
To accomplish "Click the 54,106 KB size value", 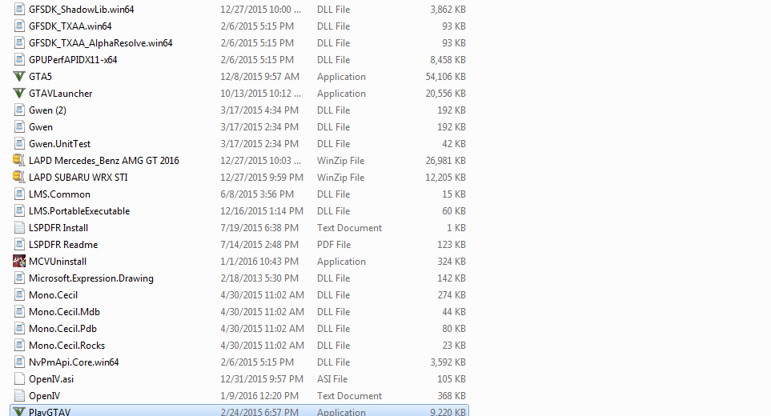I will tap(445, 77).
